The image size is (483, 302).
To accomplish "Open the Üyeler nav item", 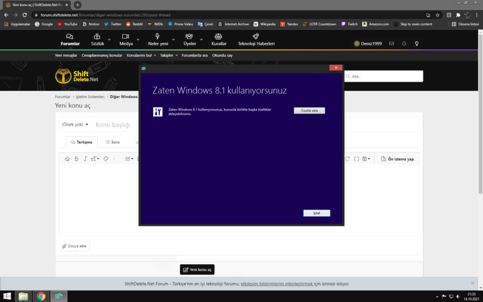I will point(189,40).
